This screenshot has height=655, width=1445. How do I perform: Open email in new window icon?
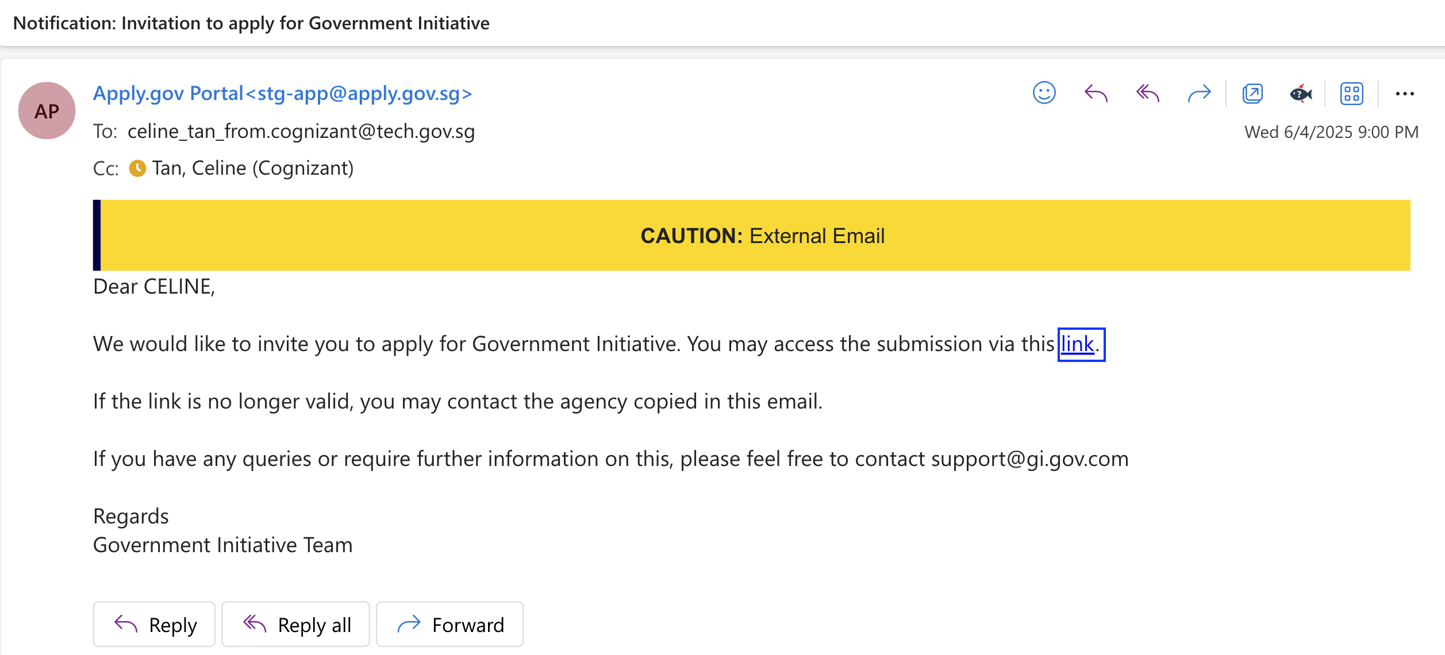tap(1252, 93)
